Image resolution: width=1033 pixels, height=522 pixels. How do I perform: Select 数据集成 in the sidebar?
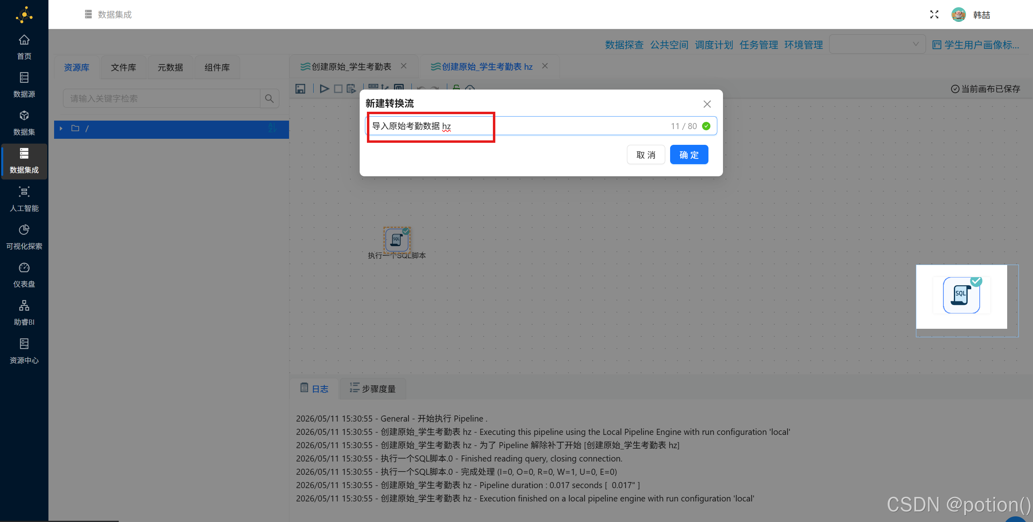coord(24,161)
